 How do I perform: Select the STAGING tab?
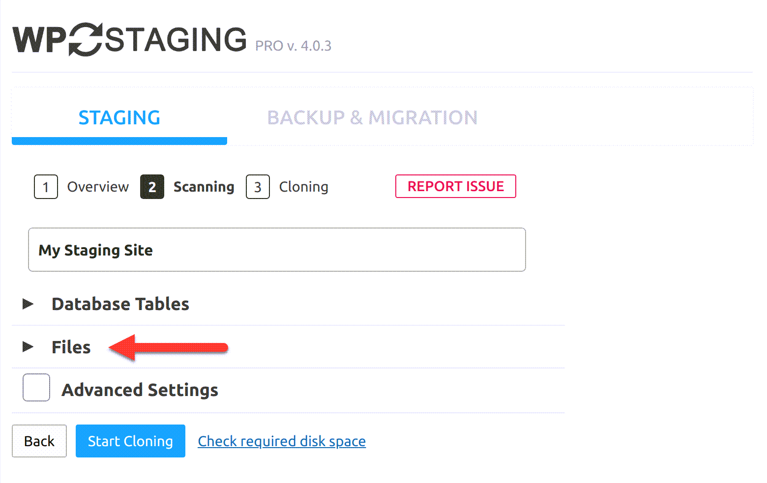[119, 117]
